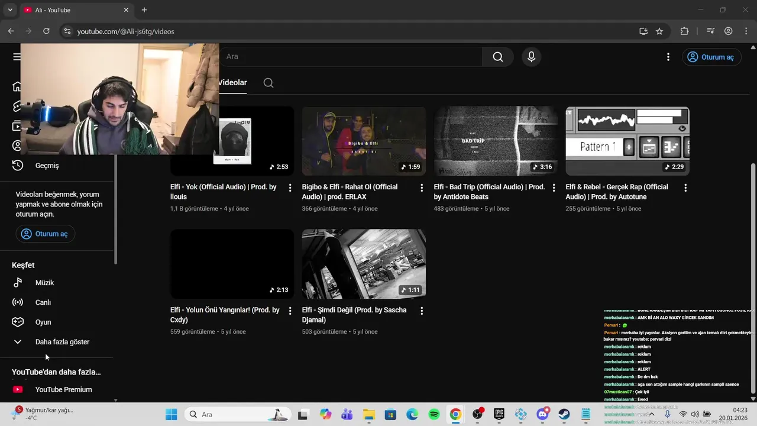Open the Windows Start menu

(x=171, y=415)
